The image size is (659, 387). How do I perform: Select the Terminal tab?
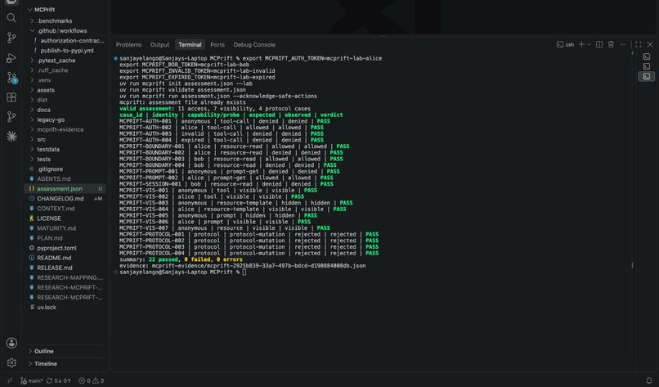pyautogui.click(x=190, y=44)
